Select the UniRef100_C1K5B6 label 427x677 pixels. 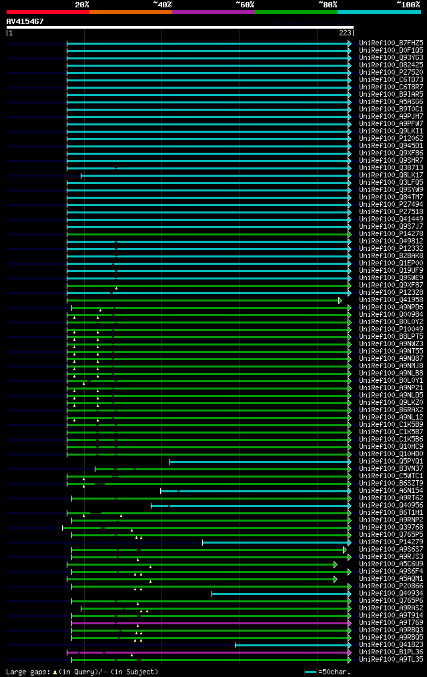pyautogui.click(x=391, y=440)
